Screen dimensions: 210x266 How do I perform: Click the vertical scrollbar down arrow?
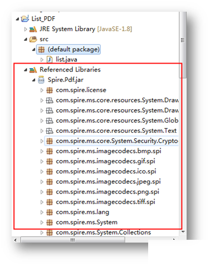tap(183, 232)
